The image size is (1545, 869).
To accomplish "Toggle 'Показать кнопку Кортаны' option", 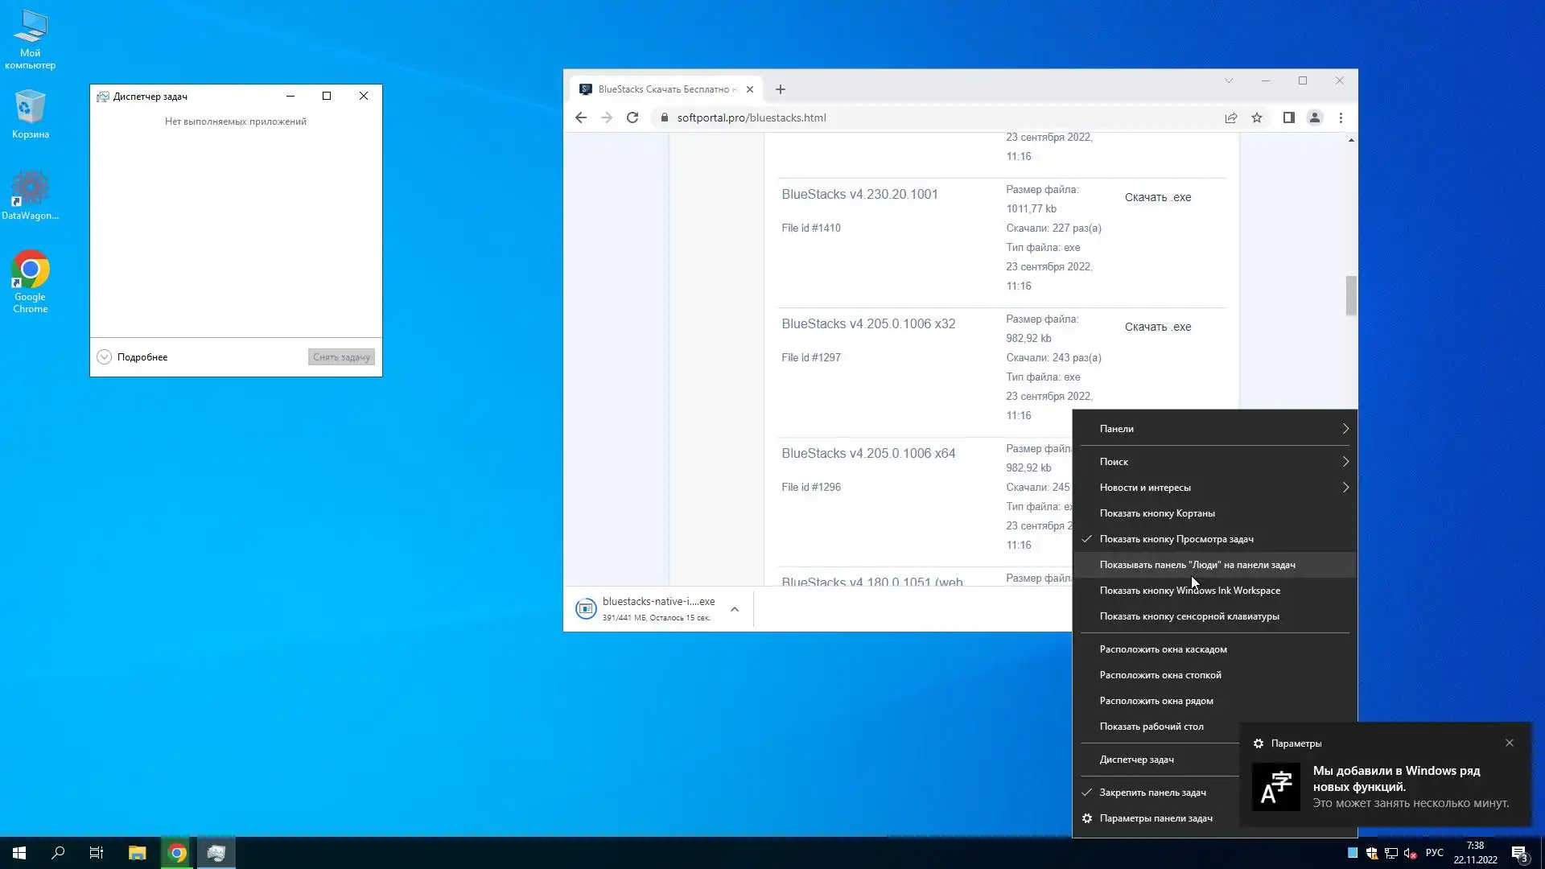I will 1156,513.
